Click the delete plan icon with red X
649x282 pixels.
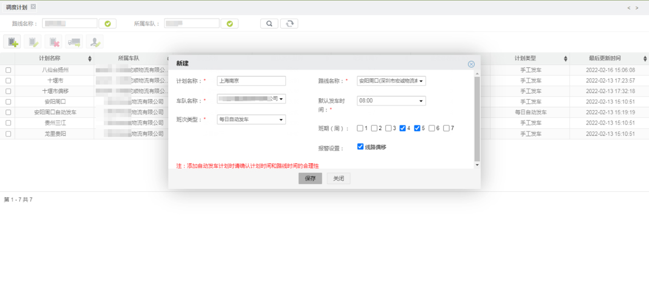pyautogui.click(x=53, y=42)
